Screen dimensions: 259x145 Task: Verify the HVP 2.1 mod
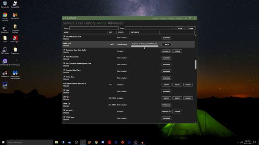(x=166, y=98)
